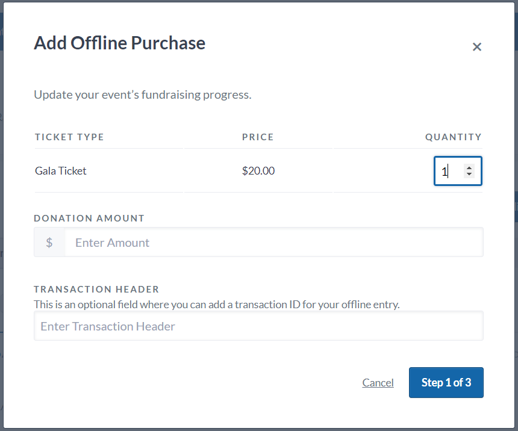The width and height of the screenshot is (518, 431).
Task: Click the QUANTITY column header
Action: point(453,137)
